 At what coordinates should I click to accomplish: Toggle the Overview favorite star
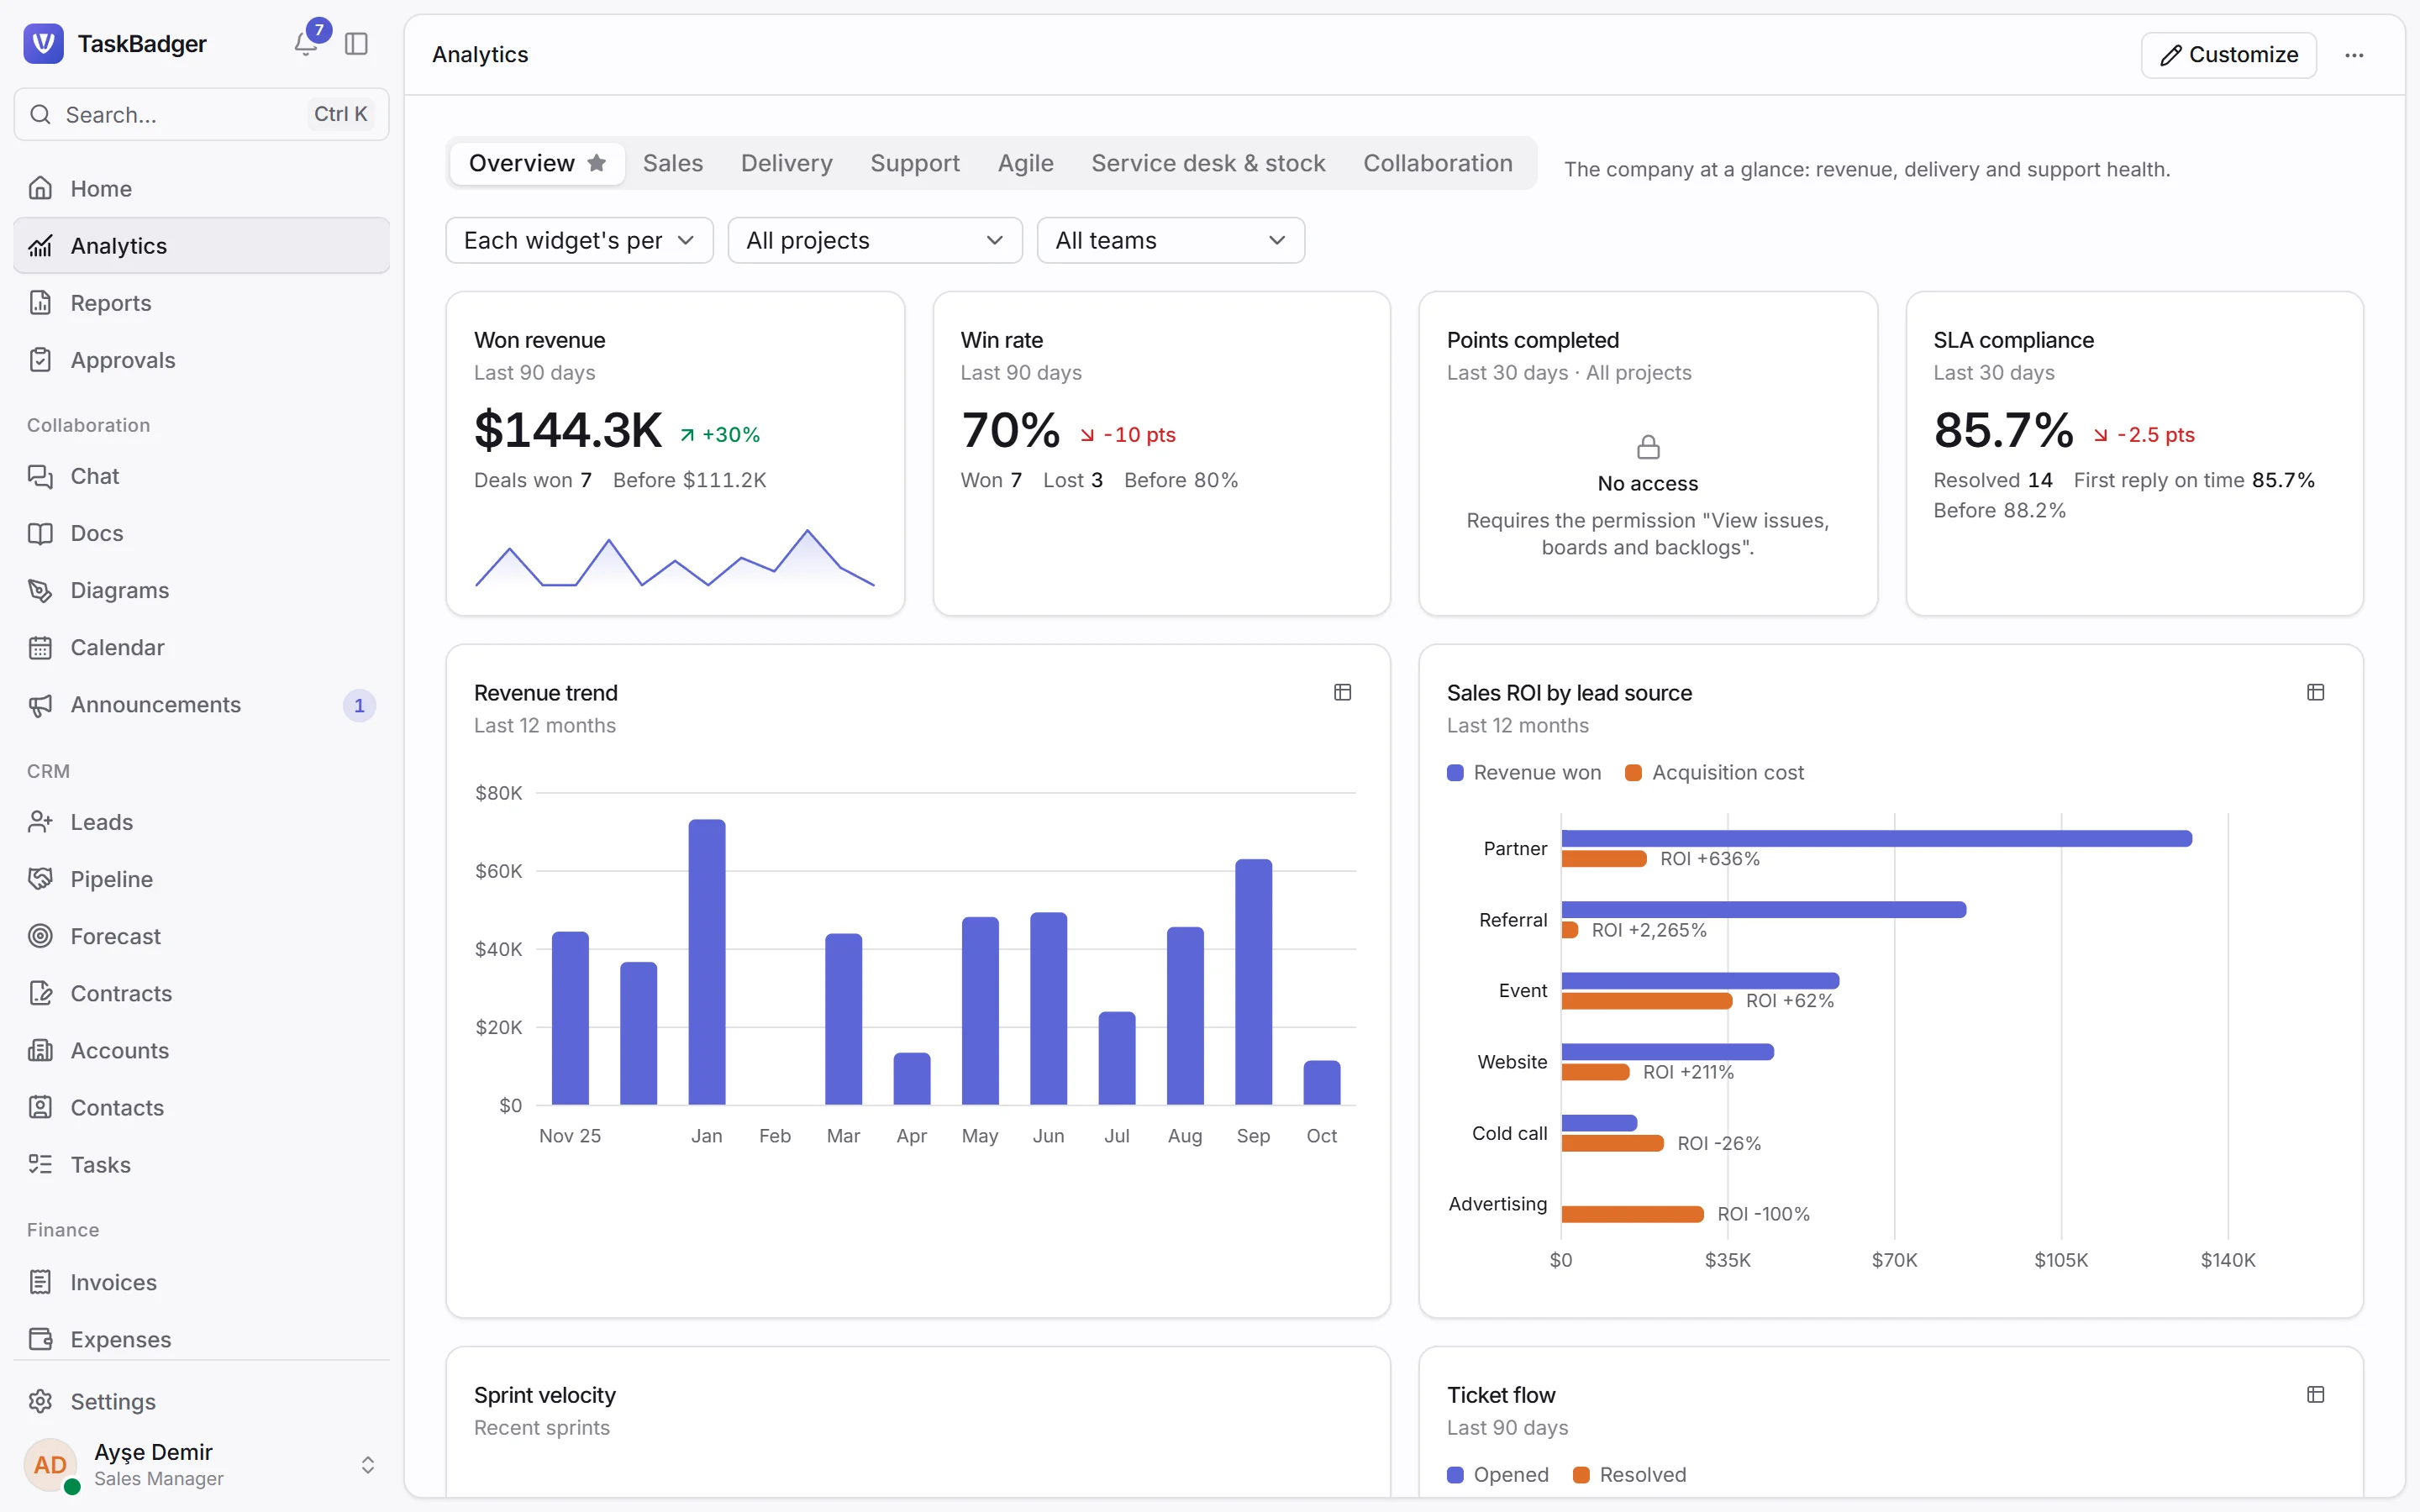pos(597,163)
